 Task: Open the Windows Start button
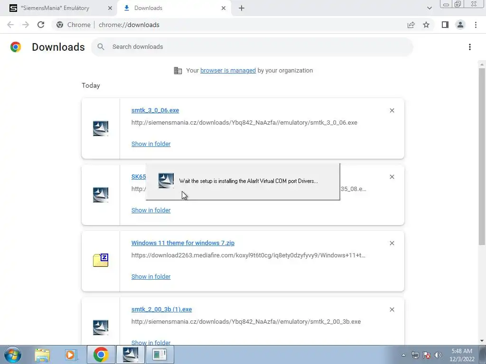13,355
